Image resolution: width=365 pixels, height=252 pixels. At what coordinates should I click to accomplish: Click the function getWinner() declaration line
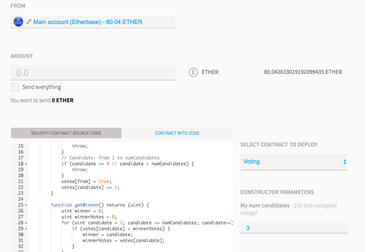[100, 205]
